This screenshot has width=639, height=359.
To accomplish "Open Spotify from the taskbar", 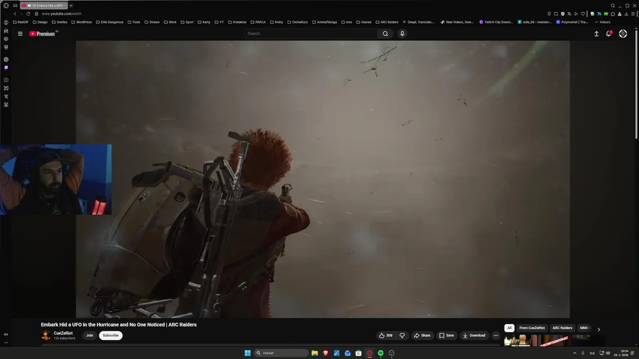I will [x=380, y=353].
